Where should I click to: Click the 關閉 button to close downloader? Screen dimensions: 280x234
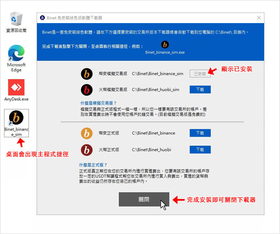pyautogui.click(x=144, y=199)
